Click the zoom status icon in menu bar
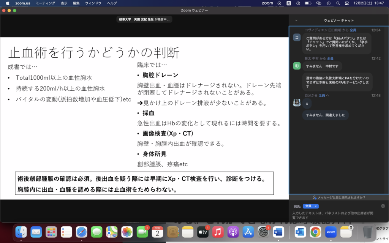389x243 pixels. [267, 3]
